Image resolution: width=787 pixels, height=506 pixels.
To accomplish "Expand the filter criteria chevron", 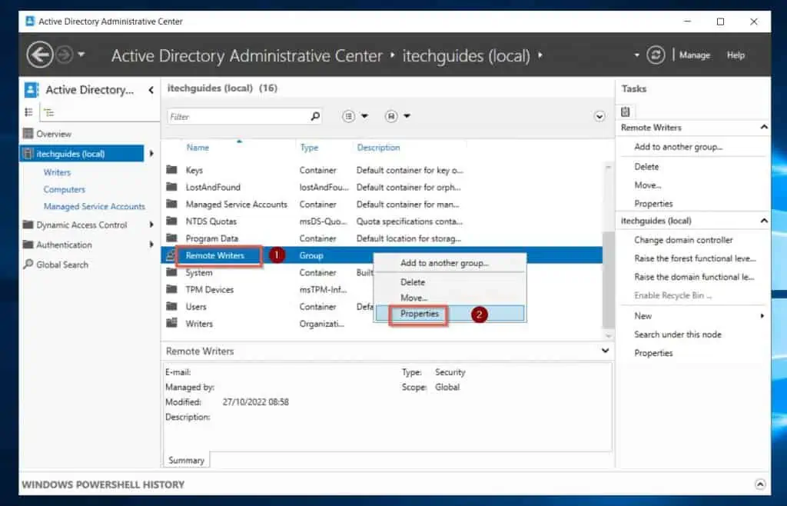I will click(599, 116).
